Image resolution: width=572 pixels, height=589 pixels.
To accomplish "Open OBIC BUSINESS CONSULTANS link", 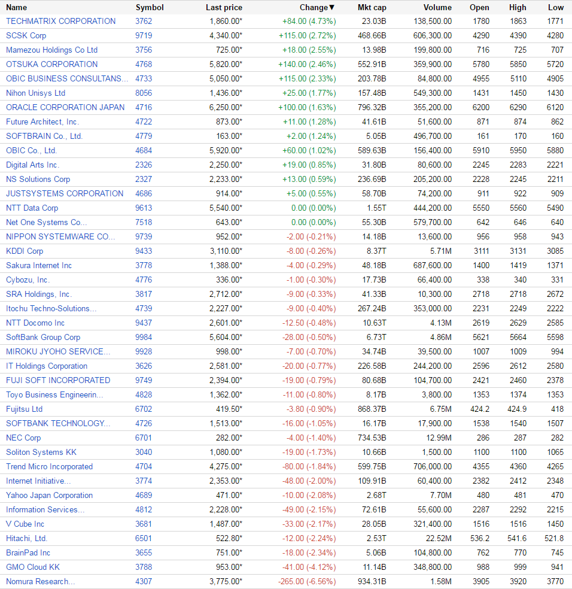I will 67,78.
